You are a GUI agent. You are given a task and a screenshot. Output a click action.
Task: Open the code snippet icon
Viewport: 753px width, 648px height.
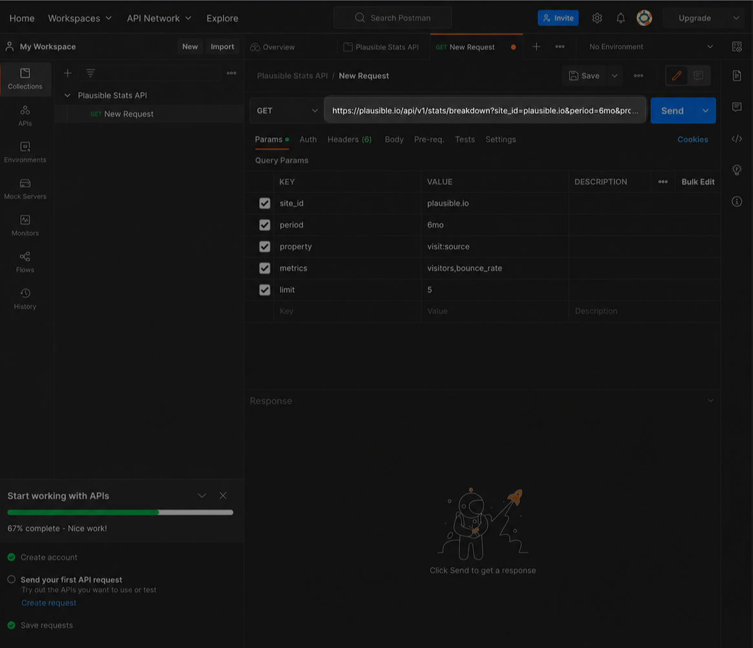[737, 139]
